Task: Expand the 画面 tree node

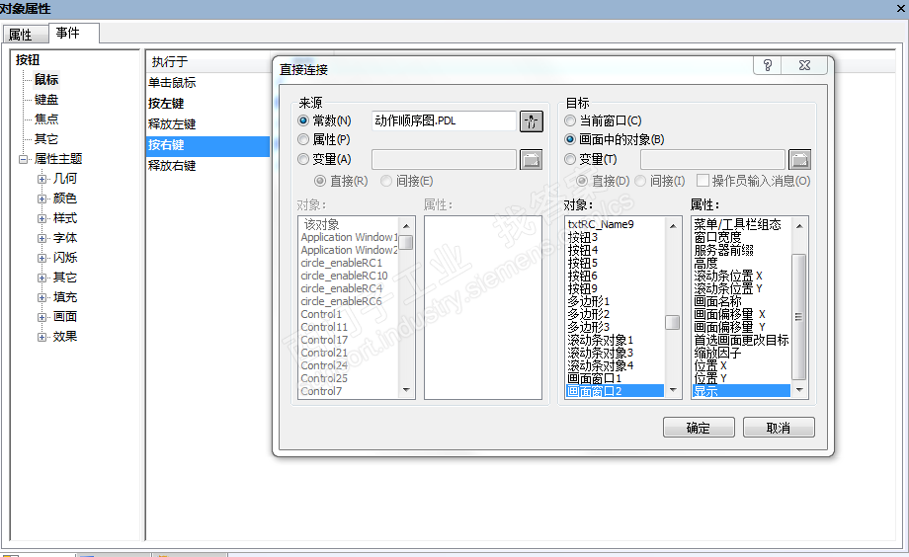Action: click(x=41, y=317)
